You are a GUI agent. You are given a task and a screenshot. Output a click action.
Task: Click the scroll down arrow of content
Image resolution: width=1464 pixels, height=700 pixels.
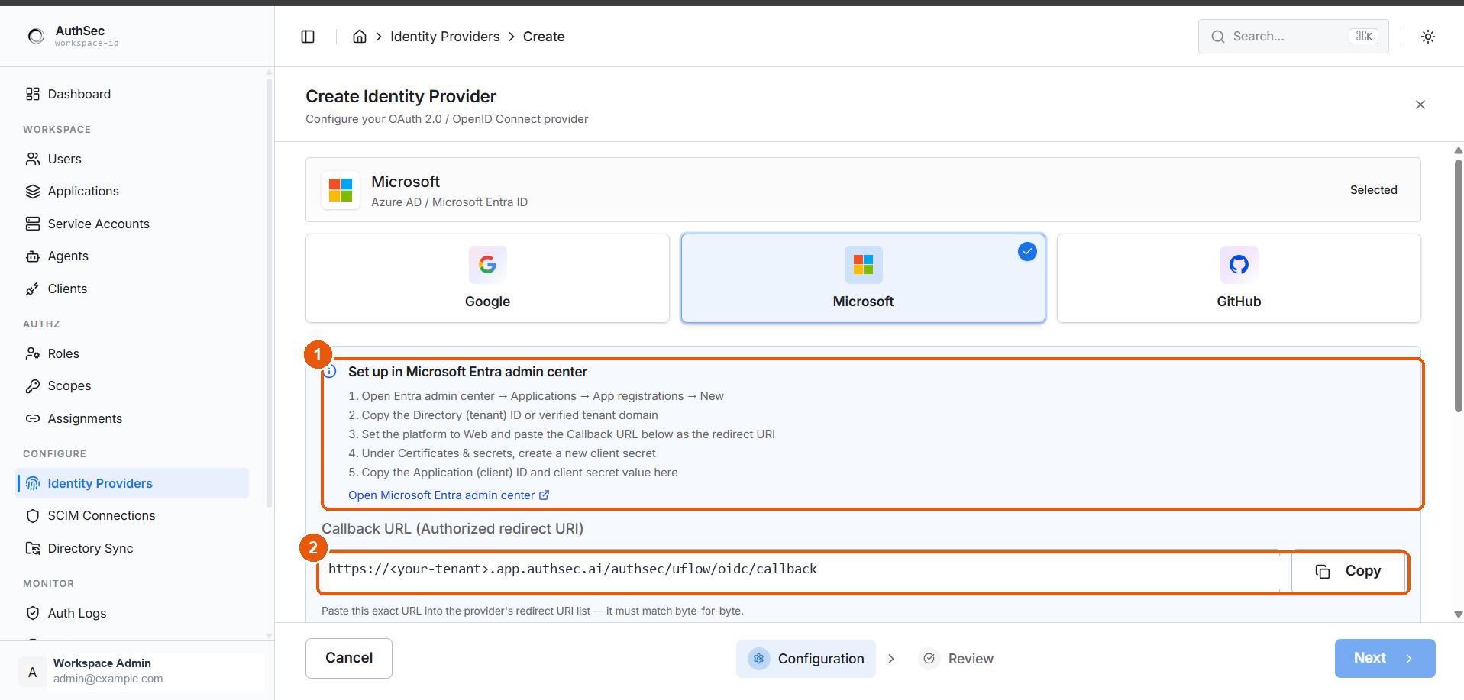coord(1458,615)
